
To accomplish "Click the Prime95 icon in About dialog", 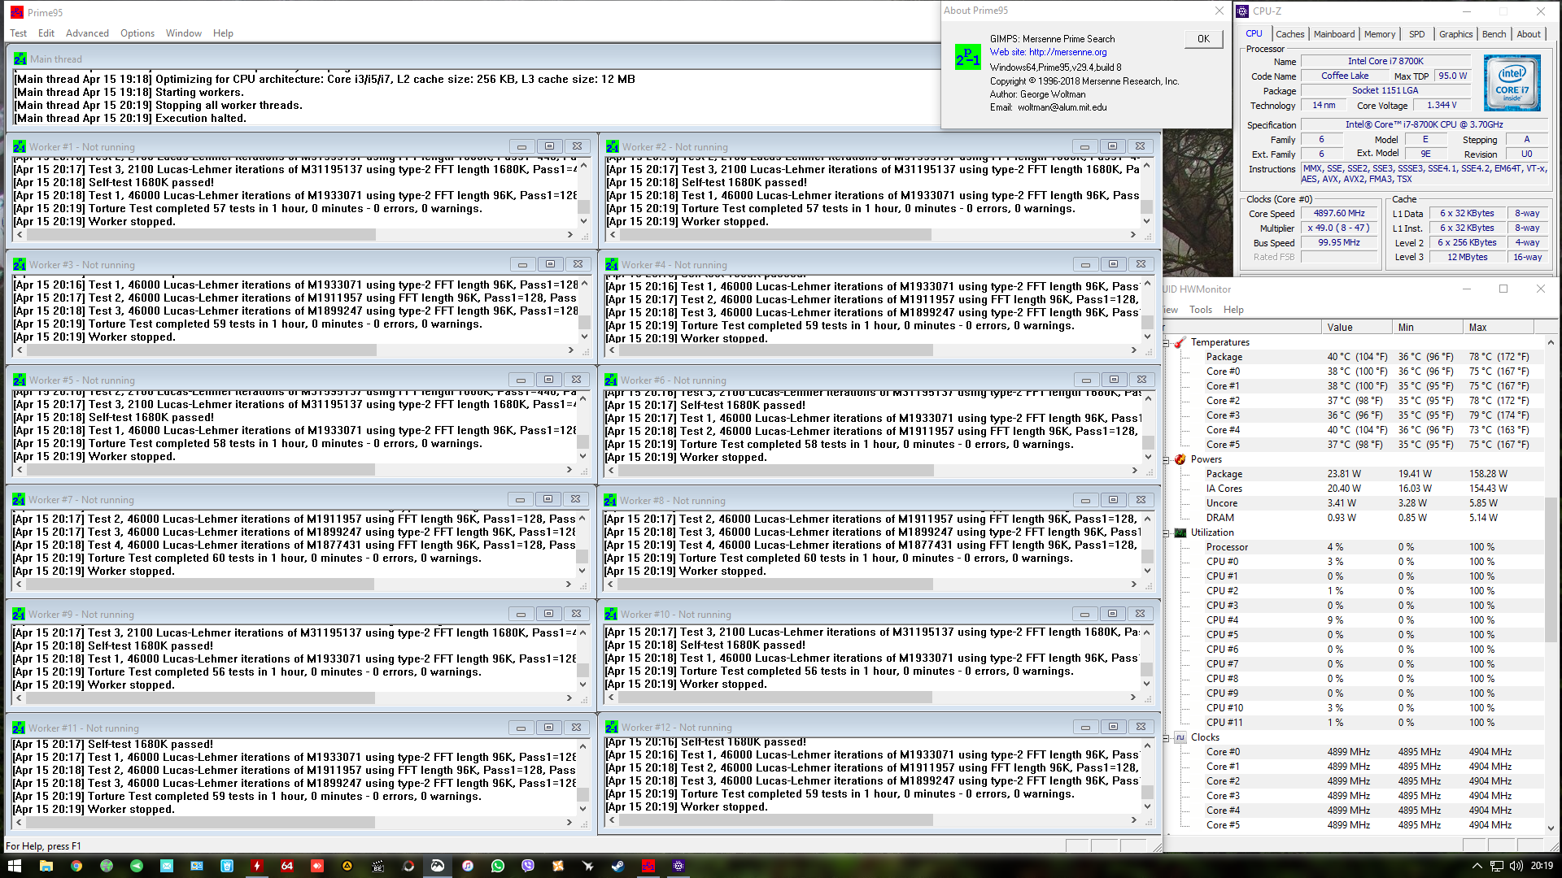I will [x=967, y=57].
